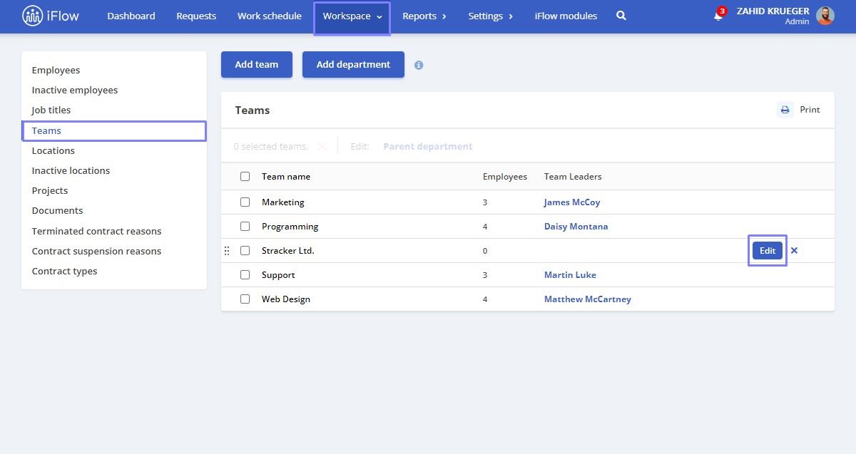Image resolution: width=856 pixels, height=454 pixels.
Task: Open Job titles in the sidebar
Action: click(51, 110)
